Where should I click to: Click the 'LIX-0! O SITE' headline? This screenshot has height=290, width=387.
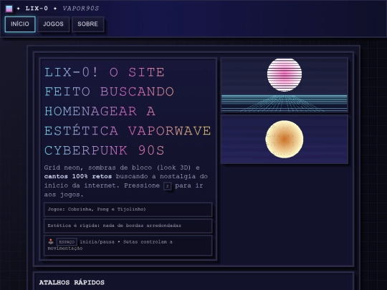click(105, 72)
